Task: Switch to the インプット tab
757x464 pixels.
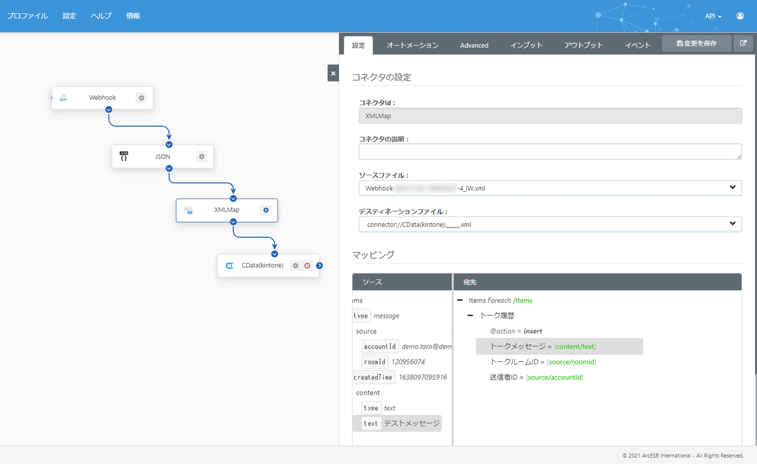Action: coord(526,45)
